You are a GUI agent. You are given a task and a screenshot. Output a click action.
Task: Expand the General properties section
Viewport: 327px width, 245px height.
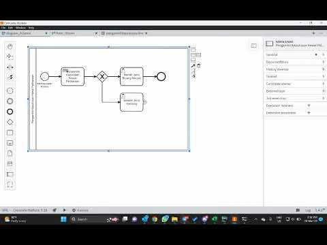[x=295, y=54]
